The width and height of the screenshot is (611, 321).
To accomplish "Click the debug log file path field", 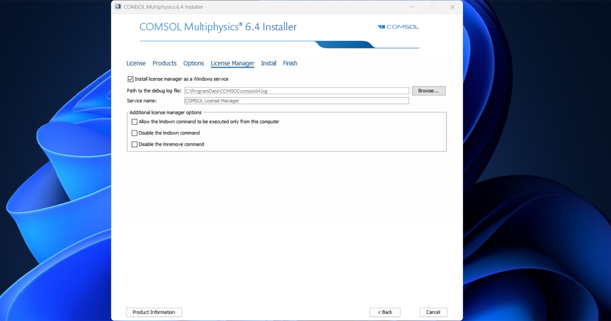I will coord(296,91).
